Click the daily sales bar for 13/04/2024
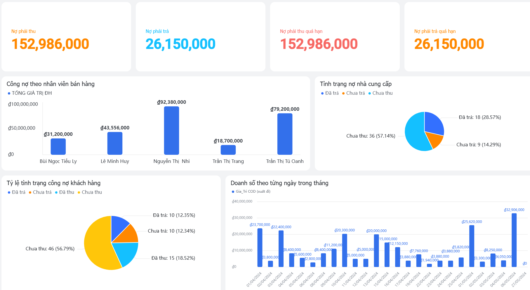This screenshot has height=290, width=530. [x=376, y=251]
